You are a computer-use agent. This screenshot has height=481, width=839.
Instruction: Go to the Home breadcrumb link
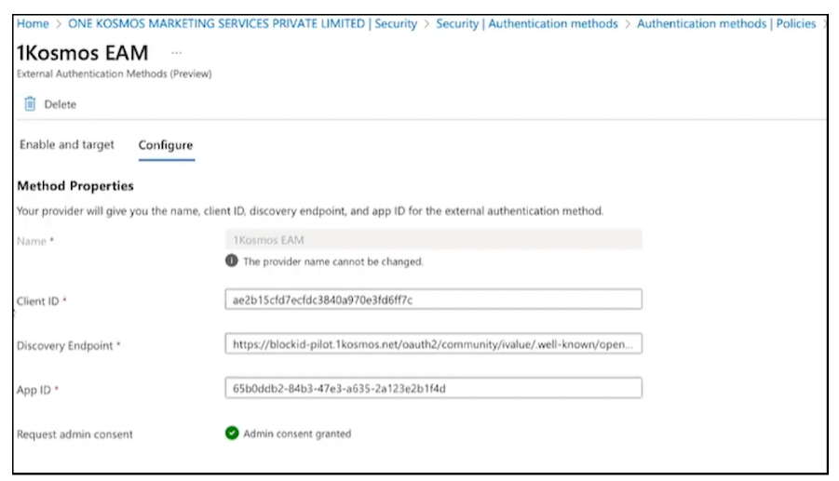33,24
